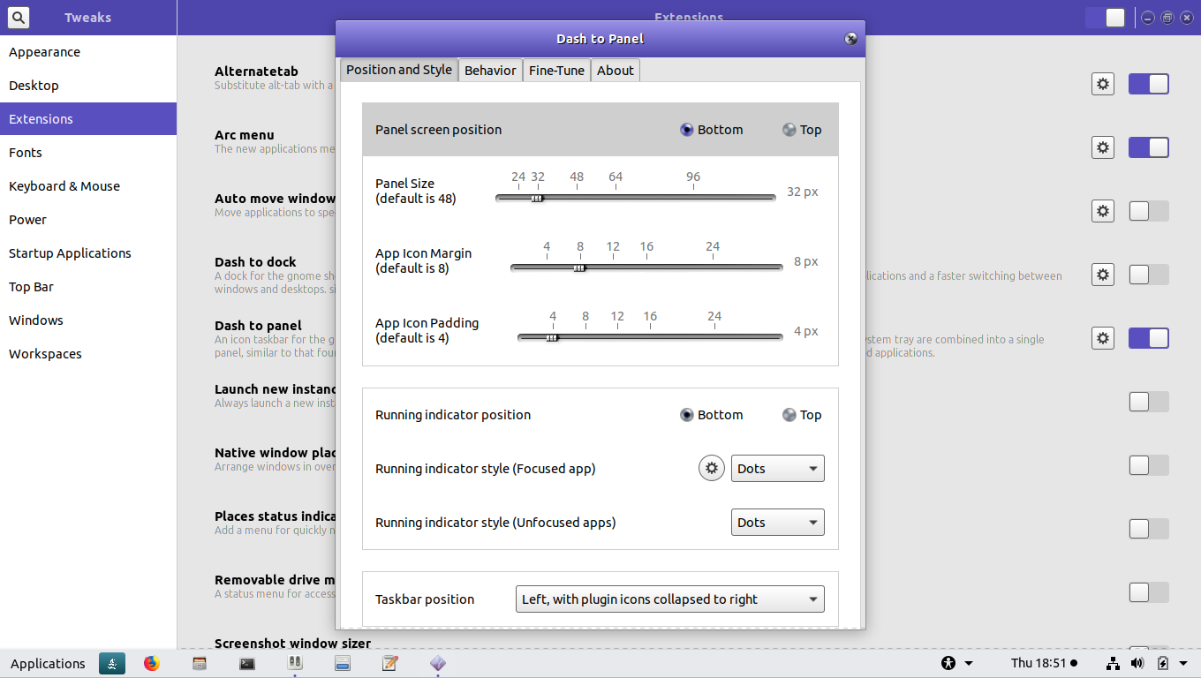The height and width of the screenshot is (678, 1201).
Task: Toggle the Alternatetab extension switch
Action: point(1149,84)
